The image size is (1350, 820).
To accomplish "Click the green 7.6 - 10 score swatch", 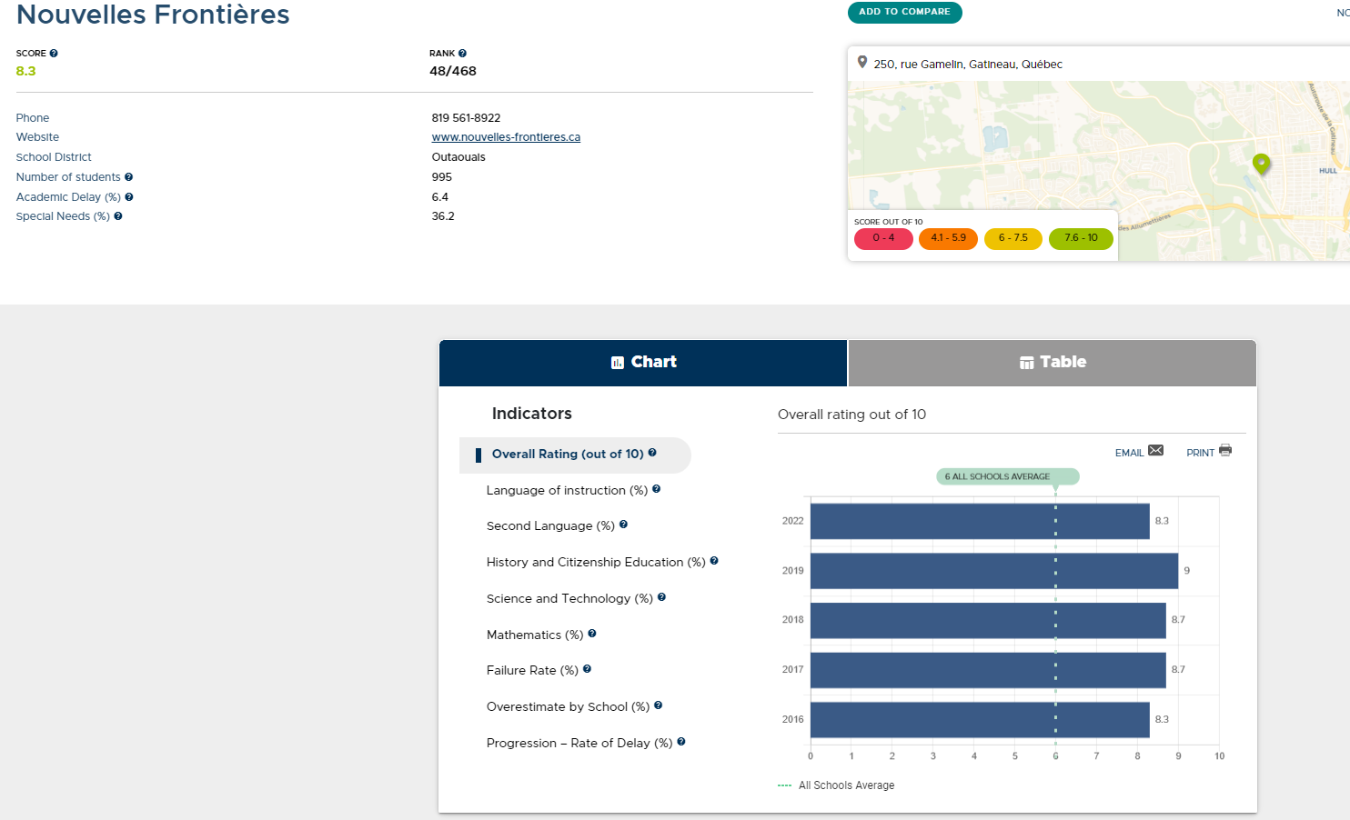I will pos(1081,238).
